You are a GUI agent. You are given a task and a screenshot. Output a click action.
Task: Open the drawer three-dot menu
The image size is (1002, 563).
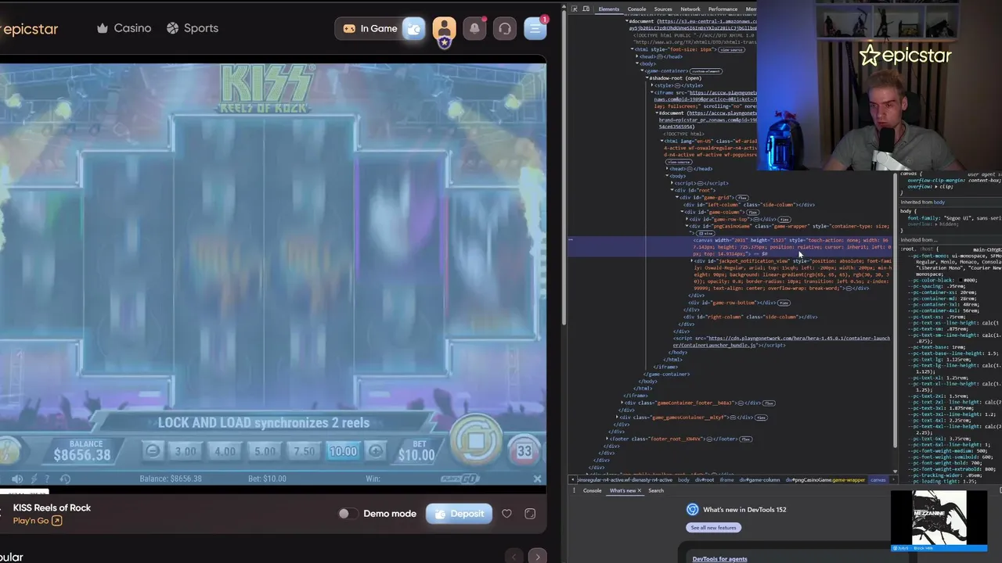pyautogui.click(x=575, y=490)
